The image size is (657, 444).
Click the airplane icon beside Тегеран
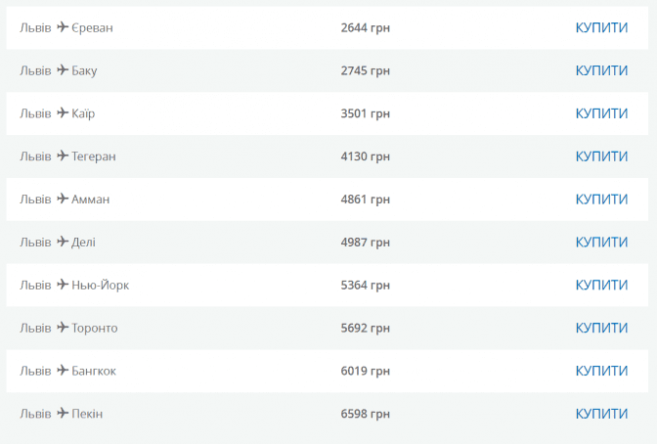(x=63, y=156)
